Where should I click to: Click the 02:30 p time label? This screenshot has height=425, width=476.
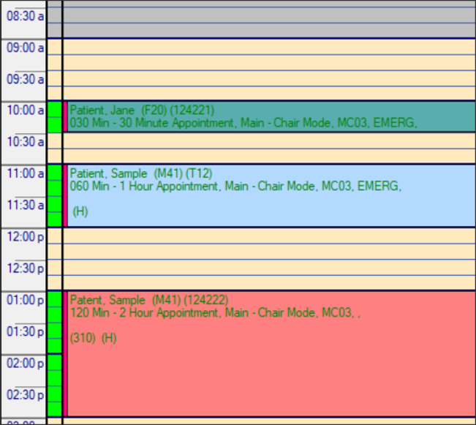coord(25,395)
